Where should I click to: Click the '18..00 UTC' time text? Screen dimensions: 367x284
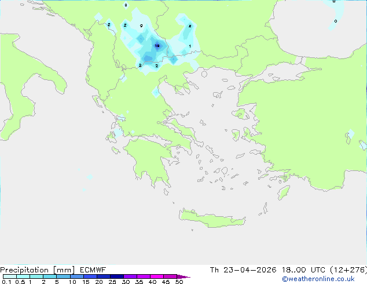coord(303,270)
